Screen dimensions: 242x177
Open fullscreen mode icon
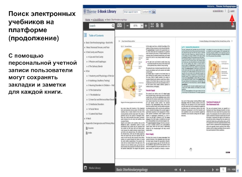pyautogui.click(x=152, y=25)
